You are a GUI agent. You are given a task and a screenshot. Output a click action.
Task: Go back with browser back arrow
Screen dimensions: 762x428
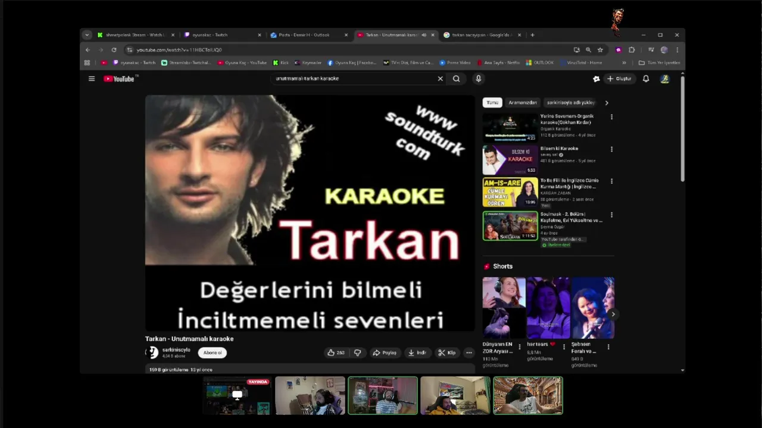tap(88, 50)
